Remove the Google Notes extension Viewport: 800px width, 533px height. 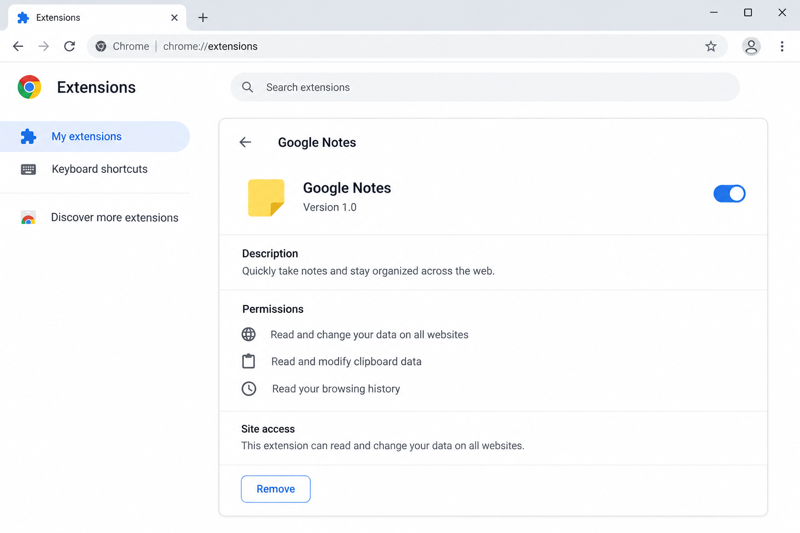pyautogui.click(x=276, y=489)
